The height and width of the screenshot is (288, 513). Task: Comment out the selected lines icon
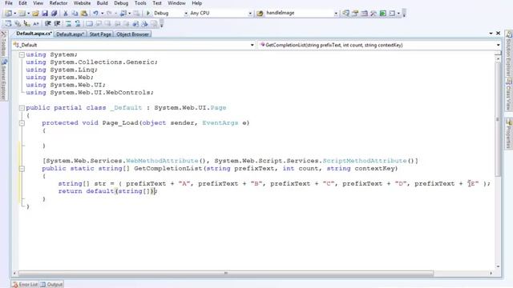coord(68,23)
